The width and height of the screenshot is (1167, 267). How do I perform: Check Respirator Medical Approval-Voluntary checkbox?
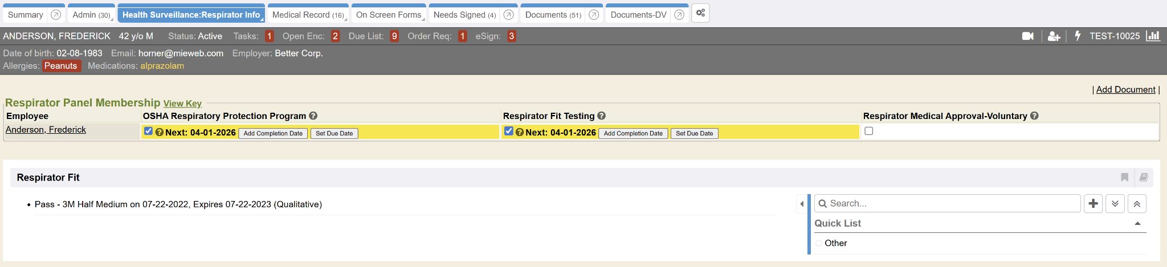coord(868,131)
